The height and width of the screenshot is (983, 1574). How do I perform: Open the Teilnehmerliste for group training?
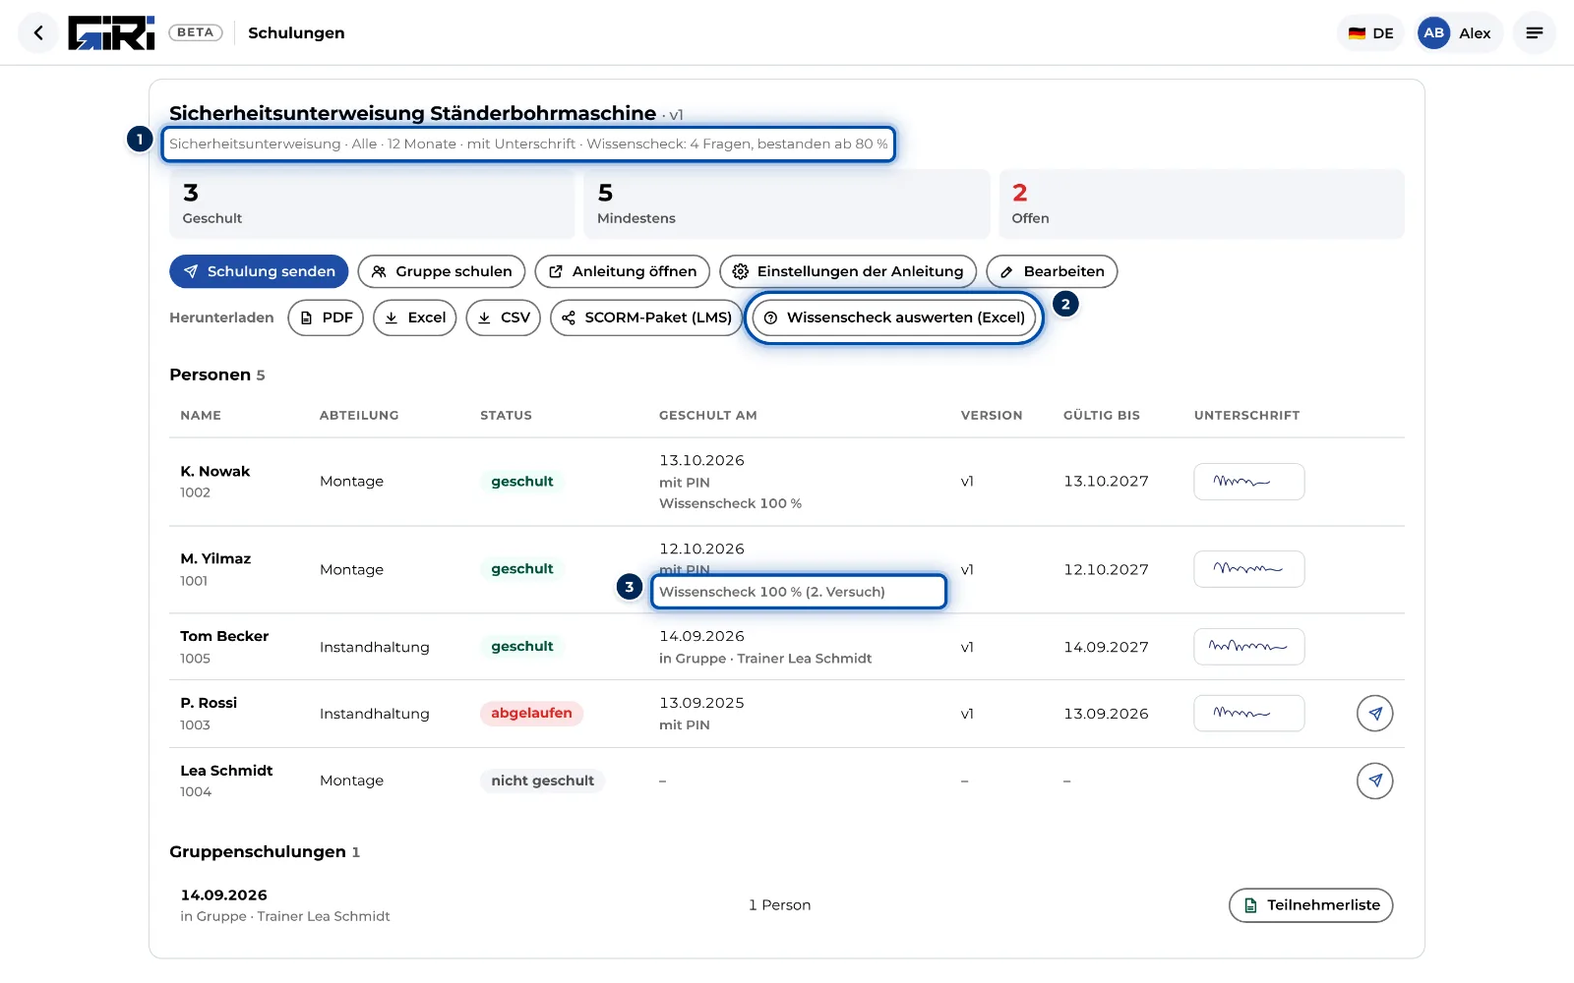[x=1310, y=905]
